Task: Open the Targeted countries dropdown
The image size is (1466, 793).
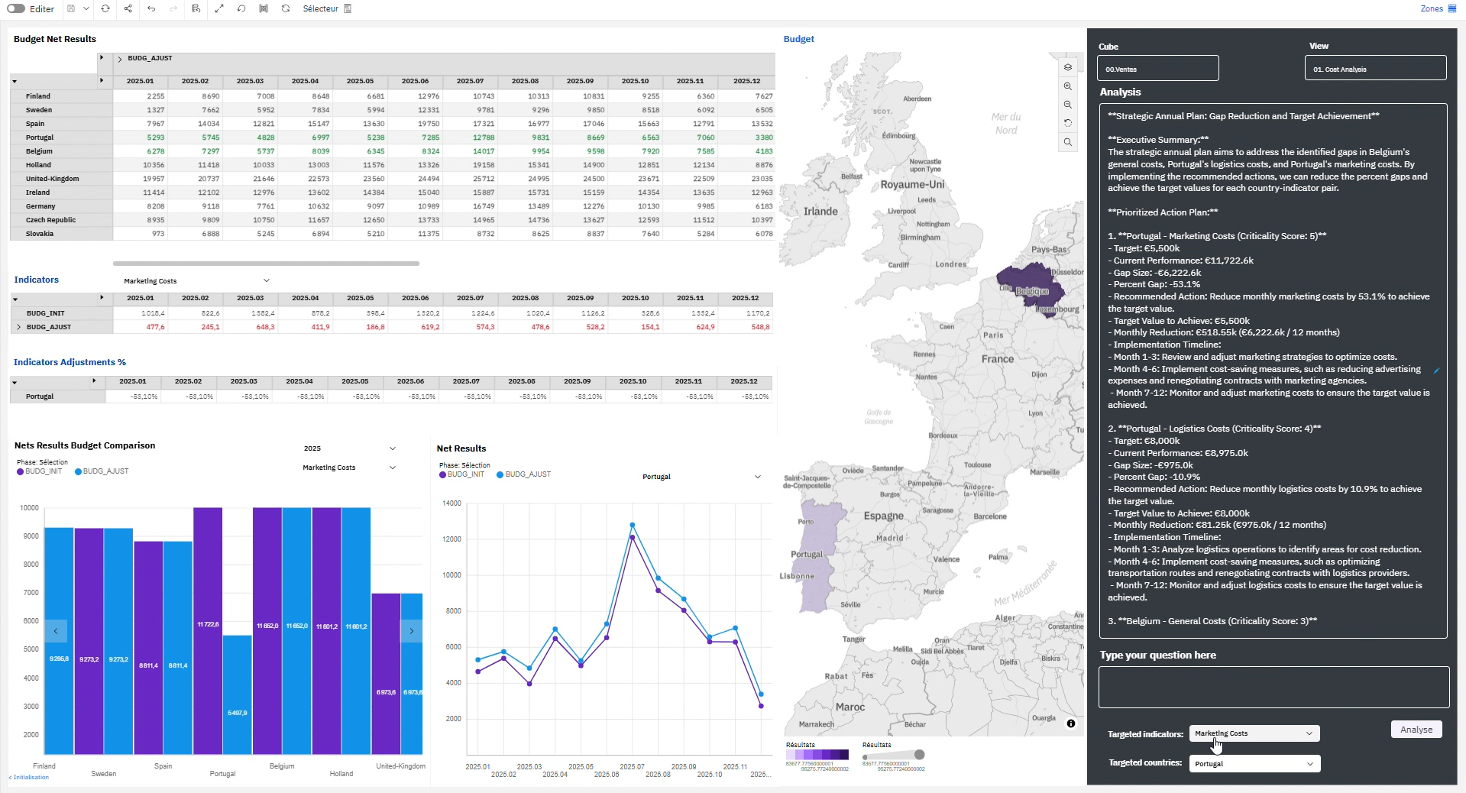Action: click(x=1254, y=764)
